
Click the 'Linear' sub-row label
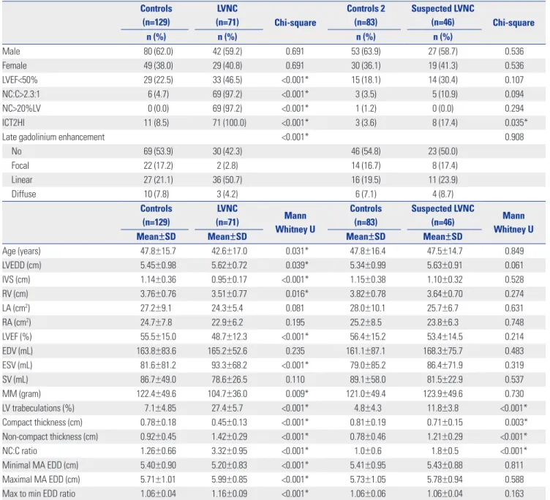[x=22, y=180]
